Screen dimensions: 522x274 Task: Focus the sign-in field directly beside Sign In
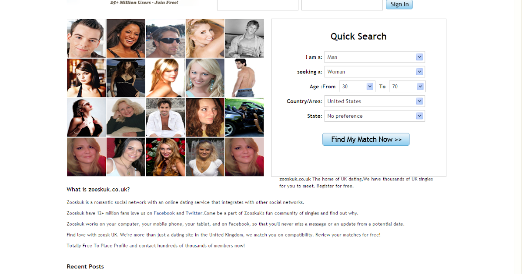coord(342,5)
